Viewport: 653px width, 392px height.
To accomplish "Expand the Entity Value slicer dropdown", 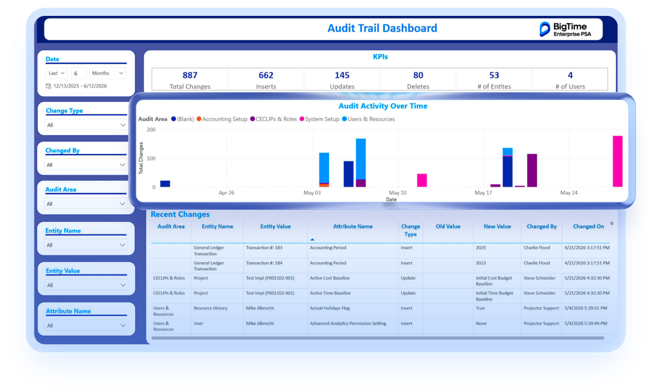I will click(x=86, y=285).
